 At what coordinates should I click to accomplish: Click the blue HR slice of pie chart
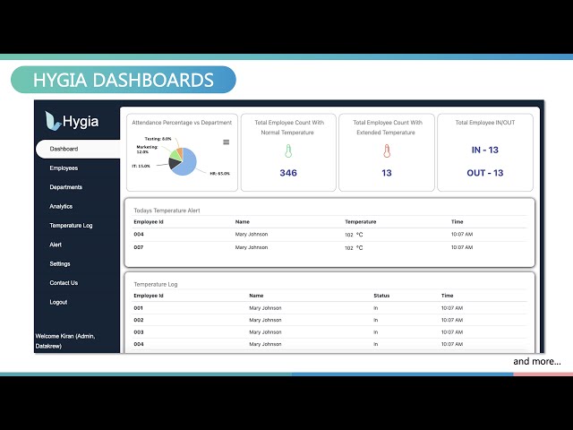[x=187, y=164]
